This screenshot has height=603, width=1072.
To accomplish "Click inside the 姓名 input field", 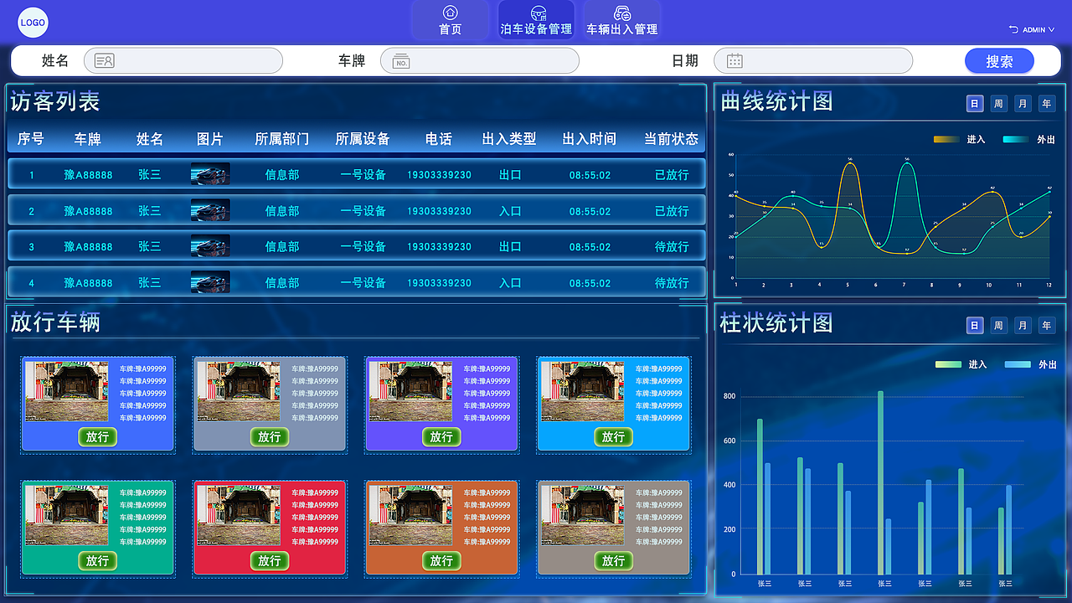I will tap(184, 60).
